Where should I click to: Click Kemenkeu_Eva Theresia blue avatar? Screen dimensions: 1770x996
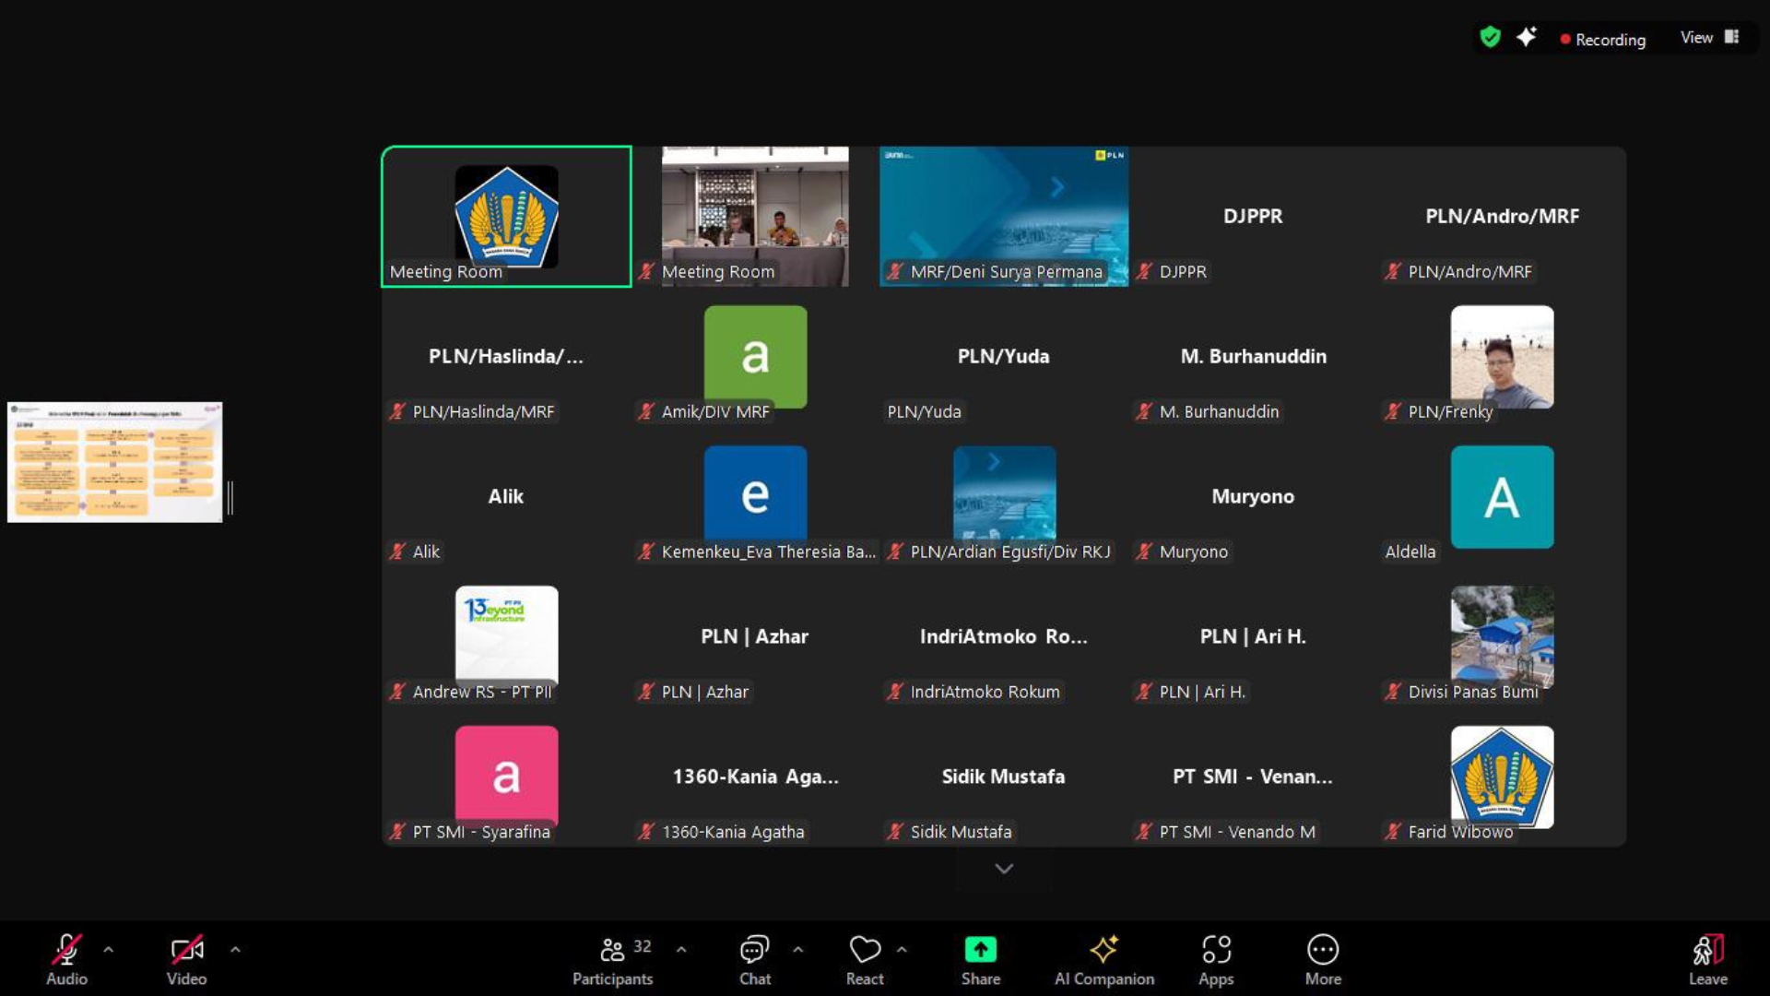coord(755,495)
